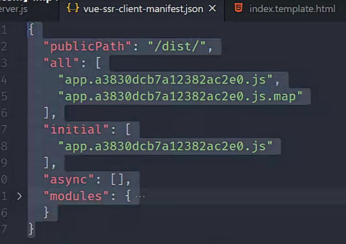Click the "publicPath" key

click(91, 47)
